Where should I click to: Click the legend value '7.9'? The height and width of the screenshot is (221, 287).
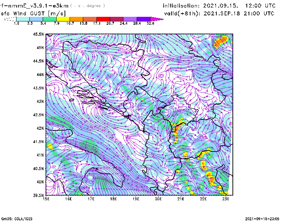point(57,23)
